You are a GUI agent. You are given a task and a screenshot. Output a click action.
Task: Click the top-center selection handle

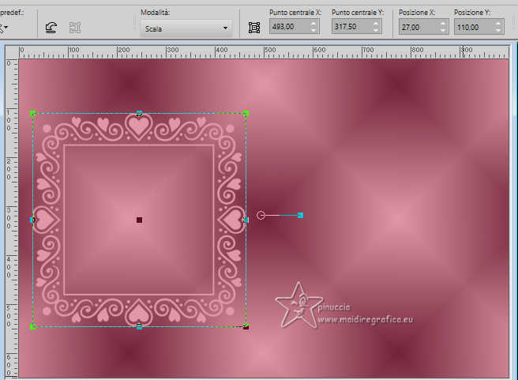coord(139,113)
